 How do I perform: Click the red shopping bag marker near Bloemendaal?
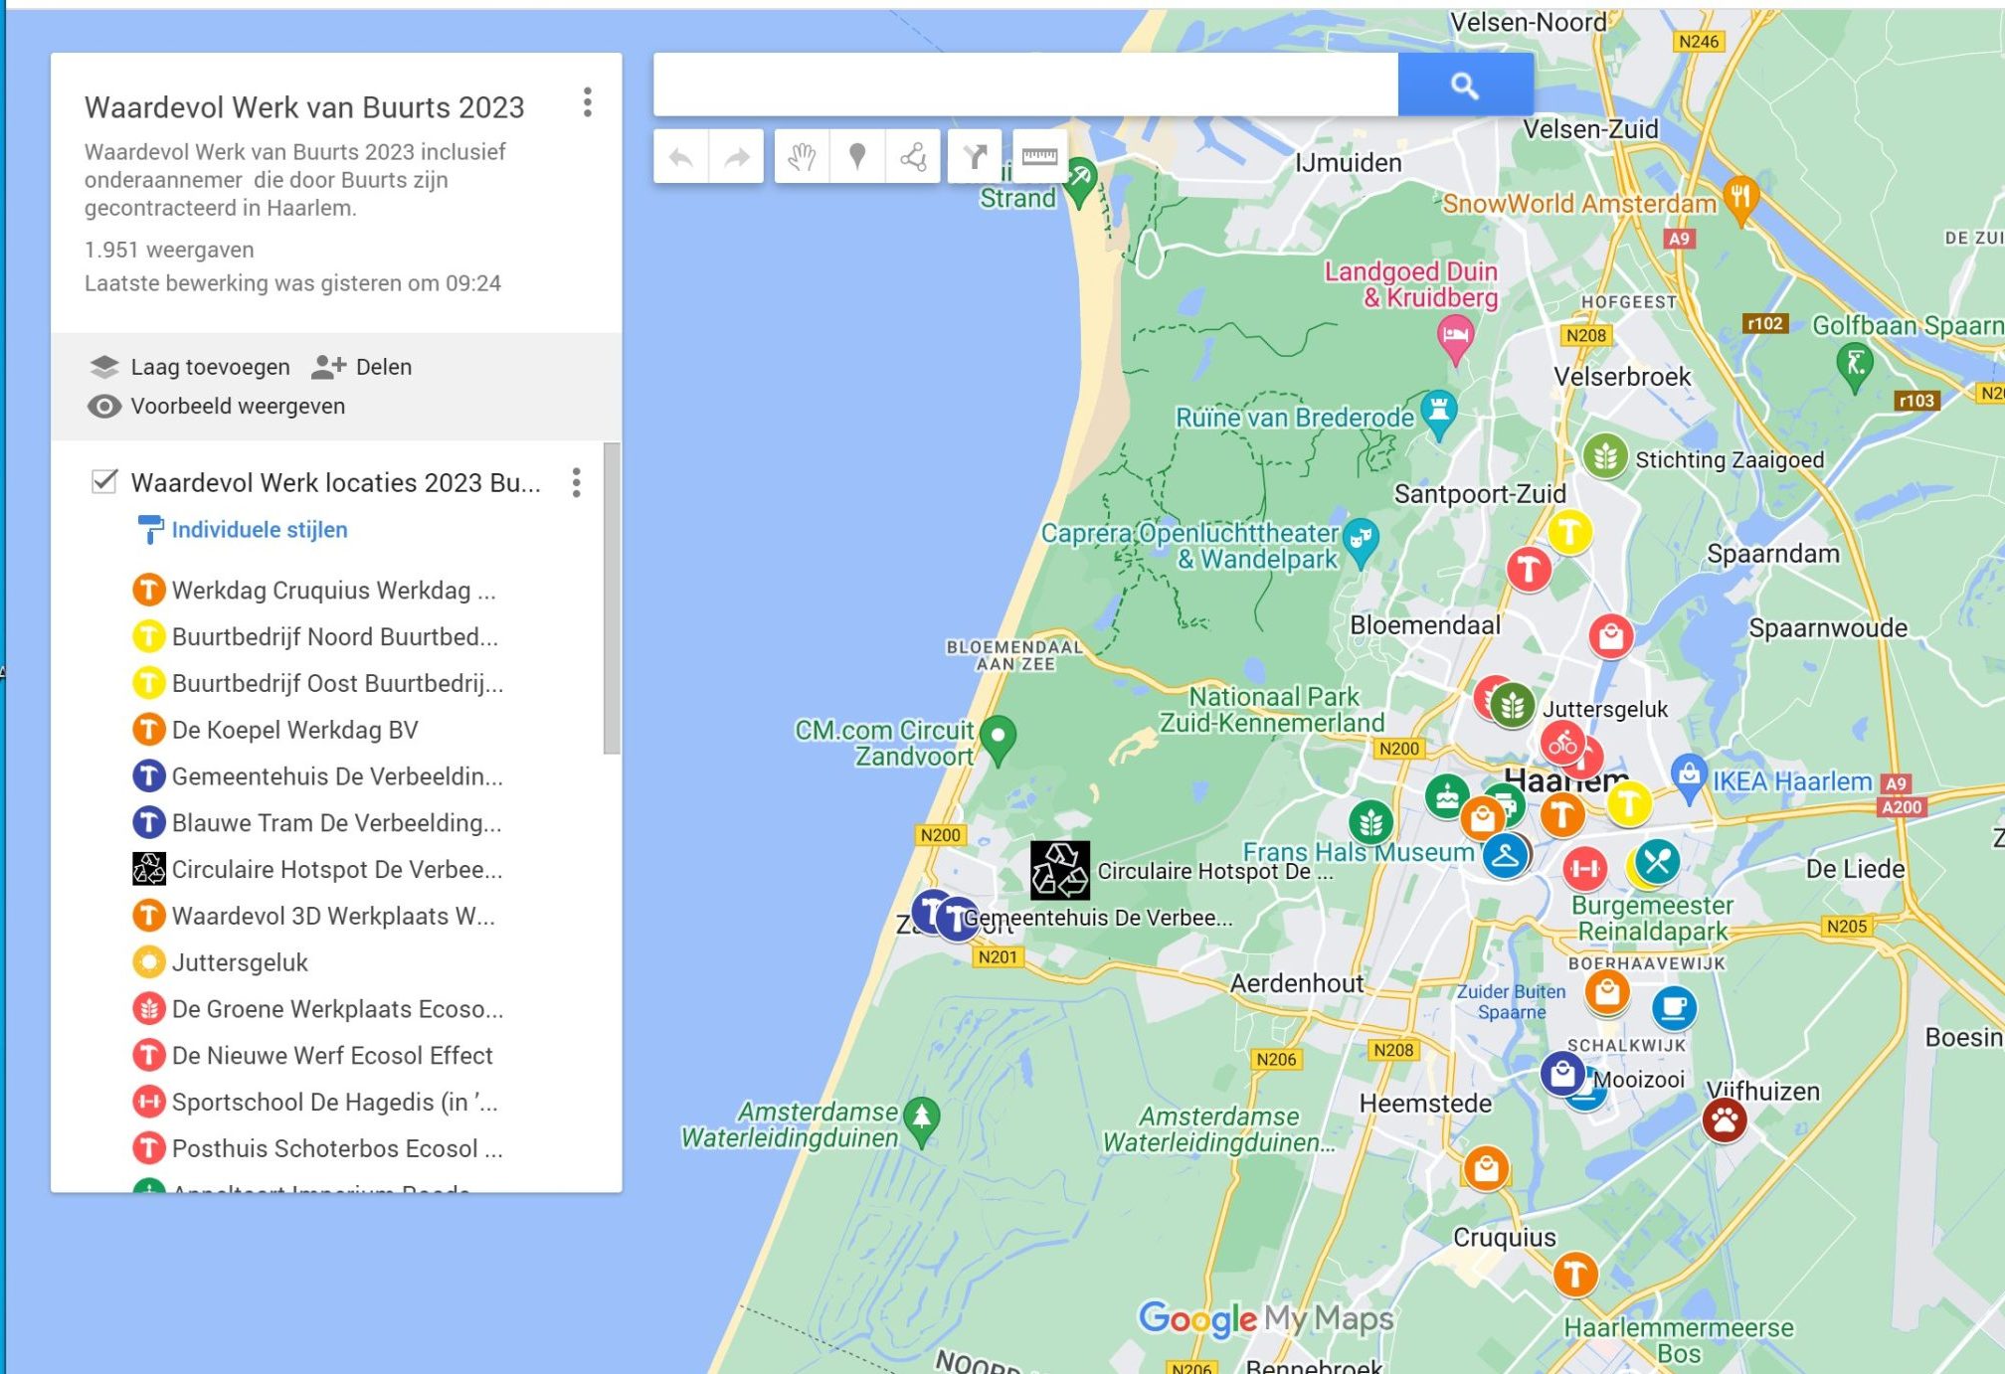(1611, 636)
